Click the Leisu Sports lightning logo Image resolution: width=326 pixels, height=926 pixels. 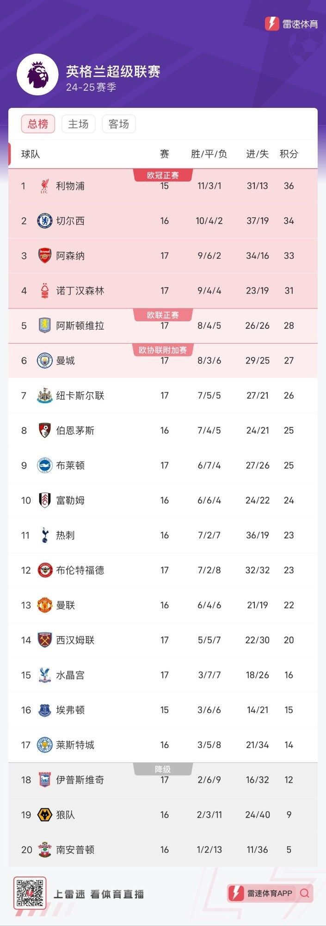(x=272, y=23)
